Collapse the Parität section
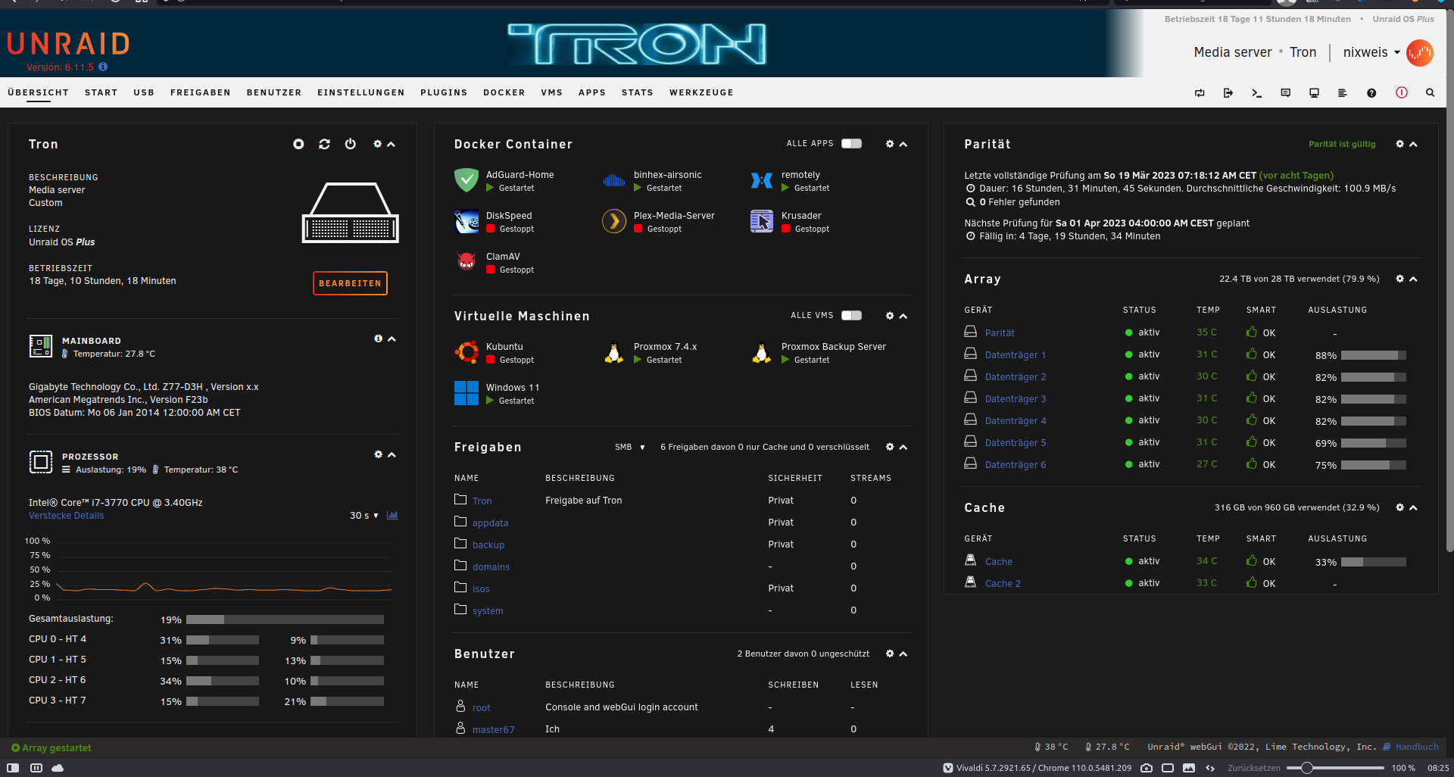Viewport: 1454px width, 777px height. click(x=1413, y=144)
